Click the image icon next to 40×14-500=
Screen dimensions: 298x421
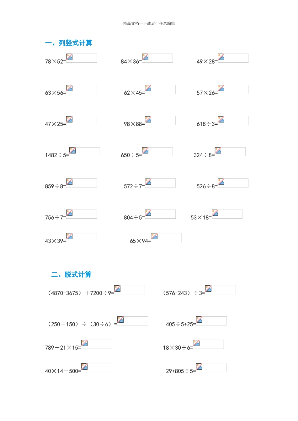click(84, 366)
